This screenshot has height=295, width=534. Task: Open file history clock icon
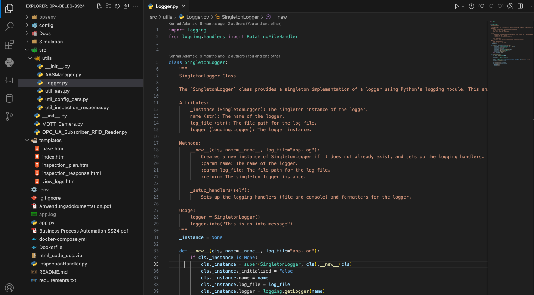[472, 6]
